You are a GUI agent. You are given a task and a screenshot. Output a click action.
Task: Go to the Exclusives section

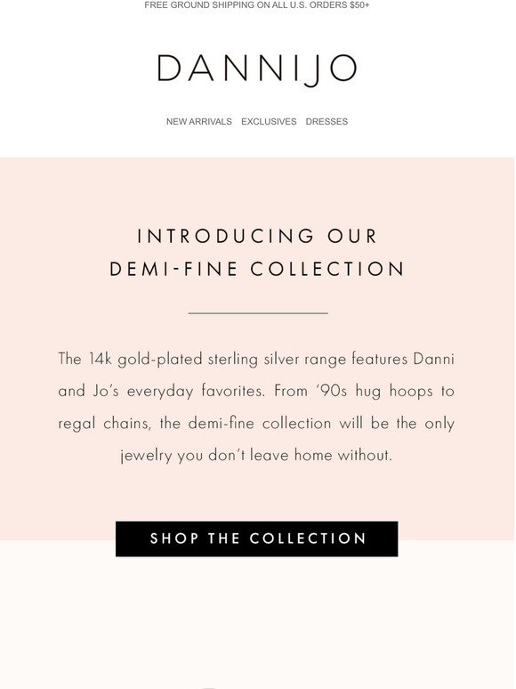269,122
